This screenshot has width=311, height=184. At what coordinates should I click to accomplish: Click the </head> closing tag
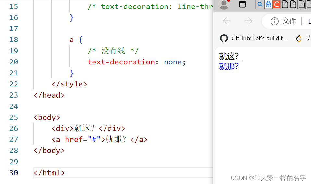pyautogui.click(x=49, y=95)
